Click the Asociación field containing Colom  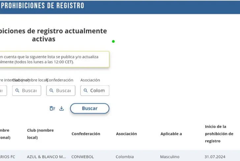pos(97,90)
